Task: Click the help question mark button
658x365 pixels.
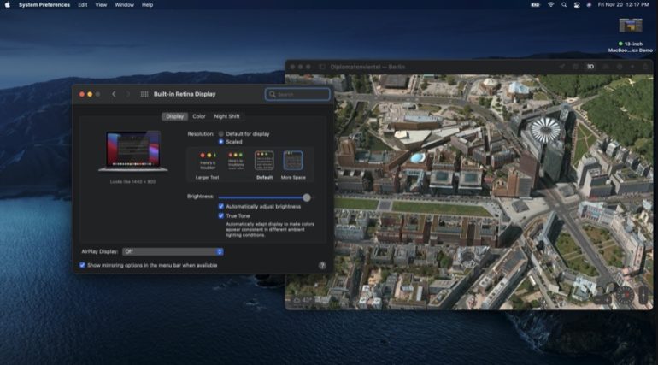Action: 322,265
